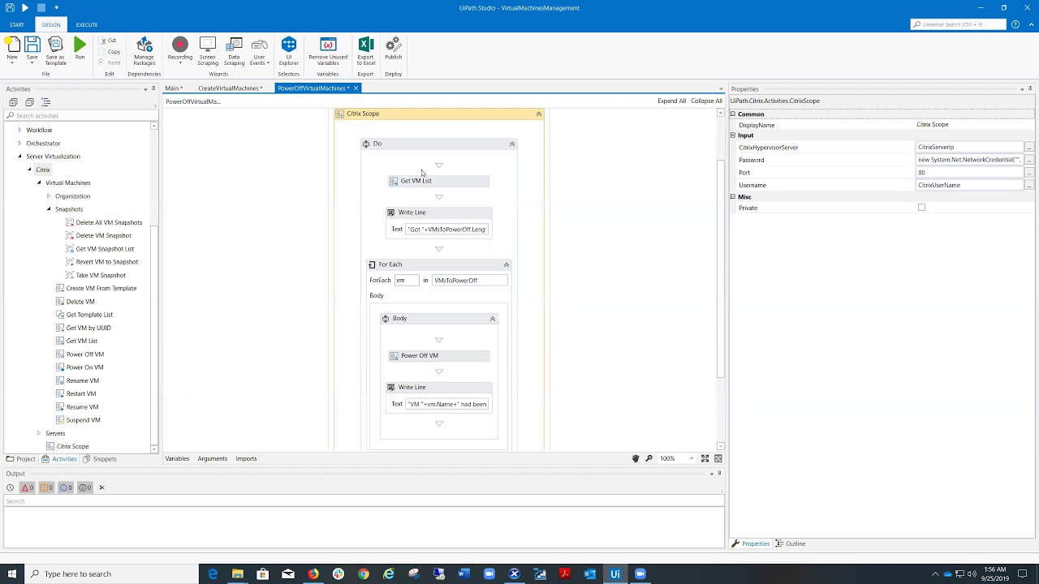The image size is (1039, 584).
Task: Click Cut in the Edit group
Action: tap(108, 41)
